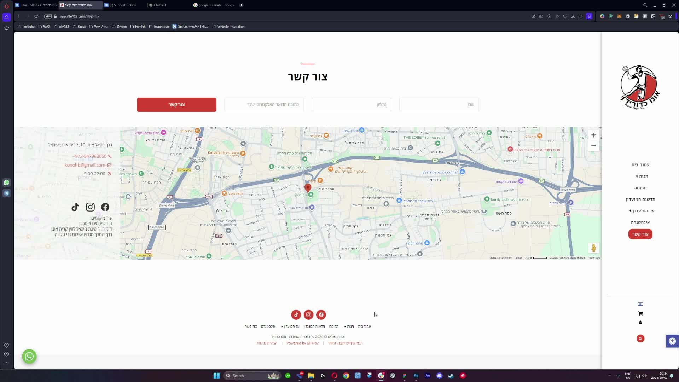Expand the על המועדון submenu in sidebar
This screenshot has width=679, height=382.
tap(642, 211)
